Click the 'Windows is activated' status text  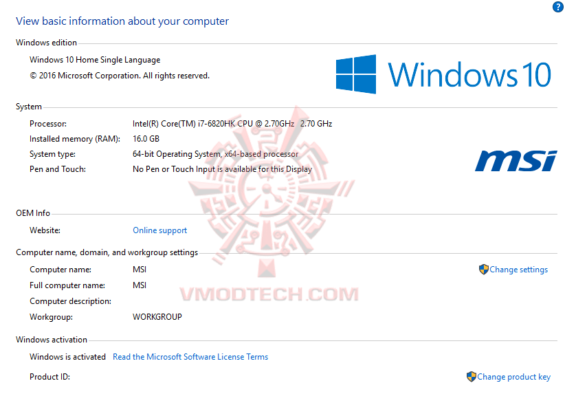[x=67, y=357]
